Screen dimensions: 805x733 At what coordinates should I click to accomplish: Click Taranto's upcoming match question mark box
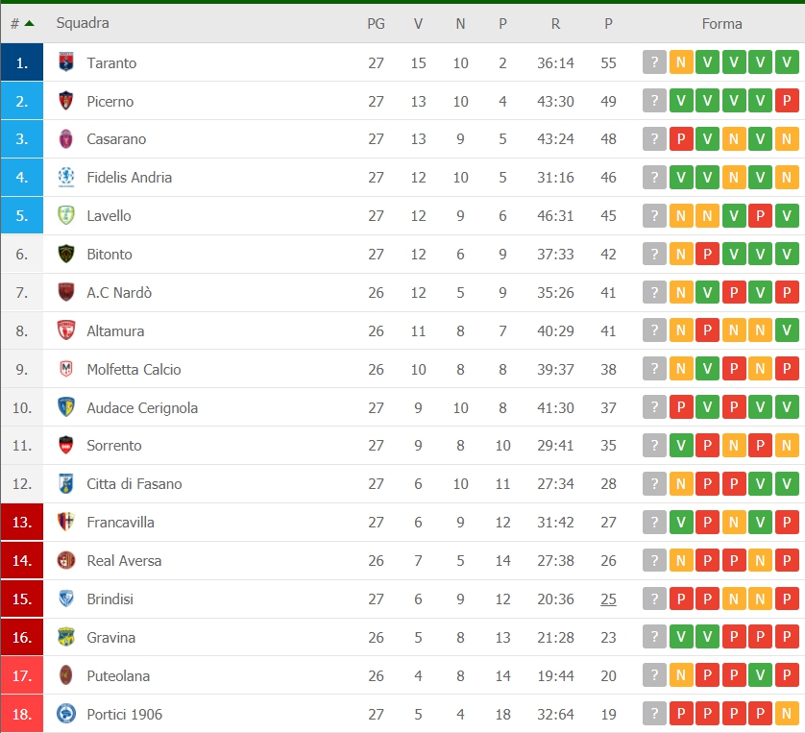pyautogui.click(x=654, y=62)
